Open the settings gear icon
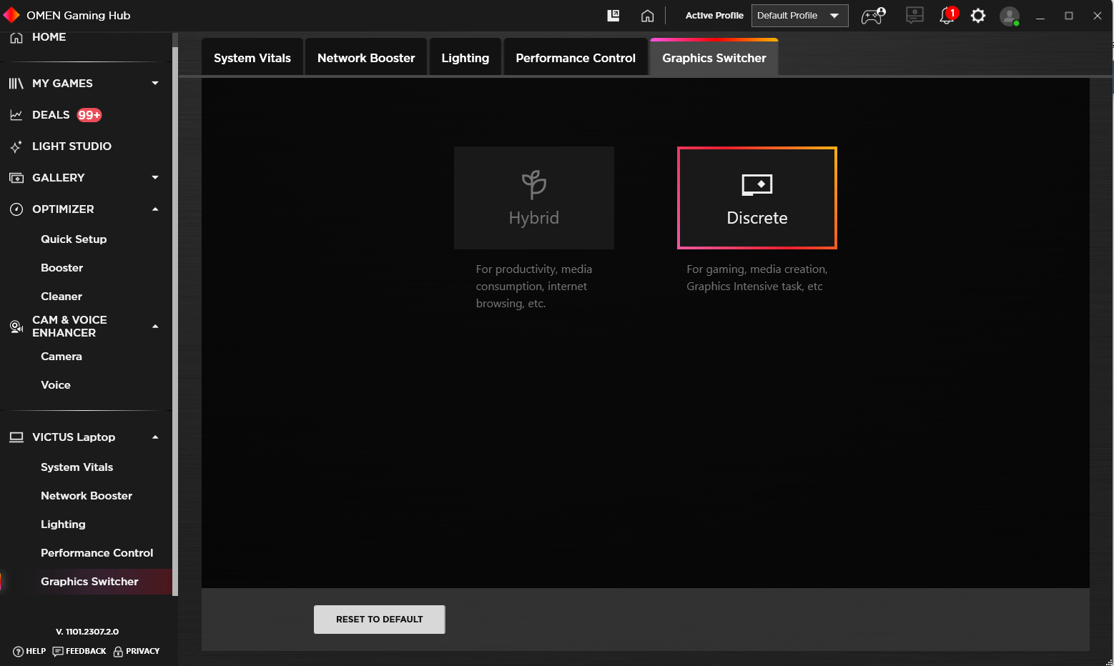Viewport: 1114px width, 666px height. [978, 16]
